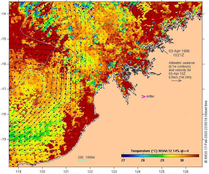Click the "drifter" legend label

(150, 96)
